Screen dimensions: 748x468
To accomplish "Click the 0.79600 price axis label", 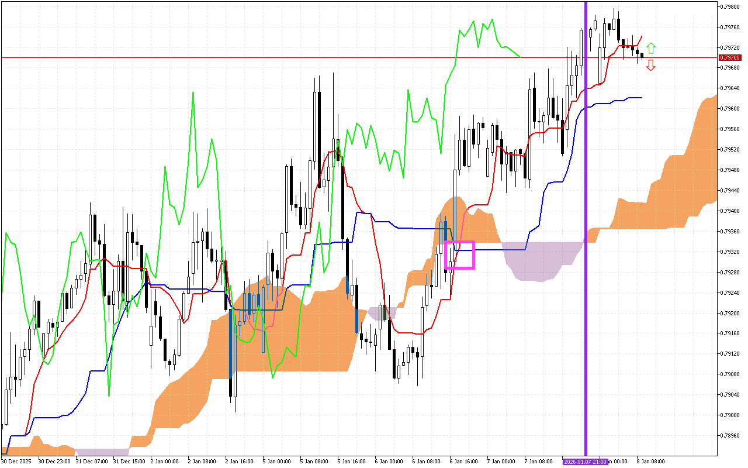I will 730,109.
